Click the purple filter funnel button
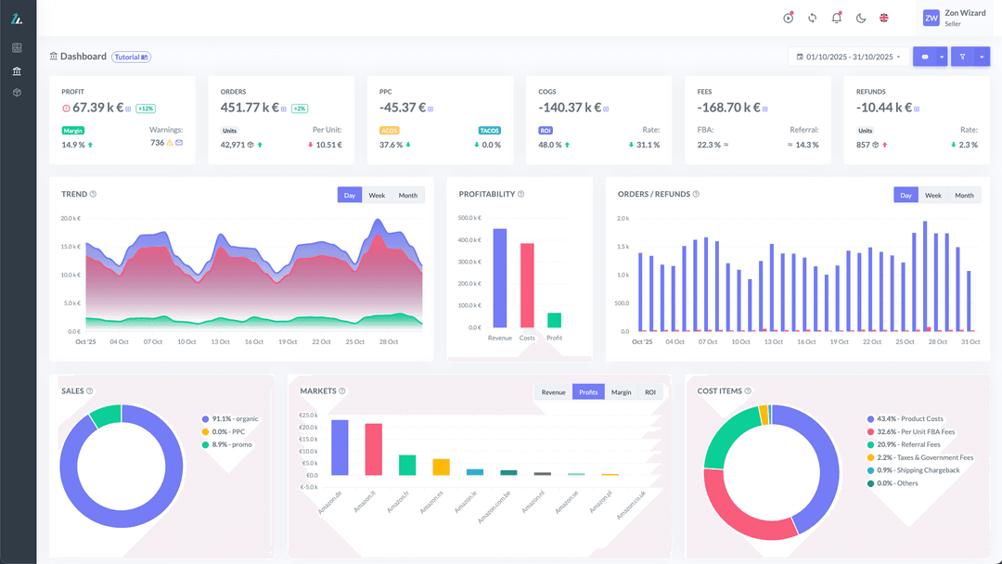 point(962,57)
